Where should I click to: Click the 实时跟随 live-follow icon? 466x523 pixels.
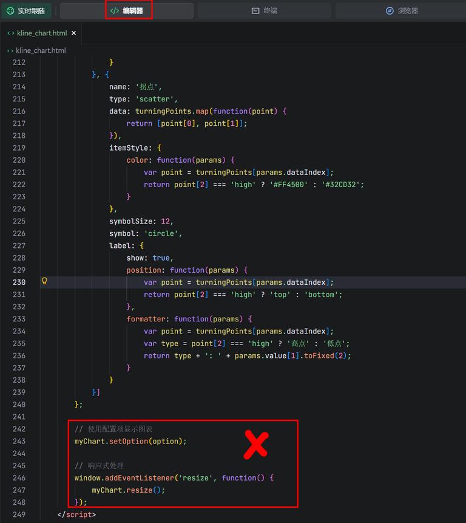10,11
